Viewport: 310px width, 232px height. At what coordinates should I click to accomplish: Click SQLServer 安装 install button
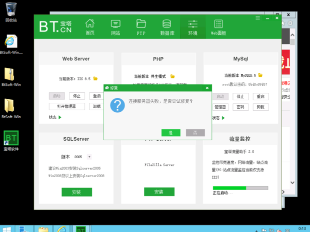point(76,192)
